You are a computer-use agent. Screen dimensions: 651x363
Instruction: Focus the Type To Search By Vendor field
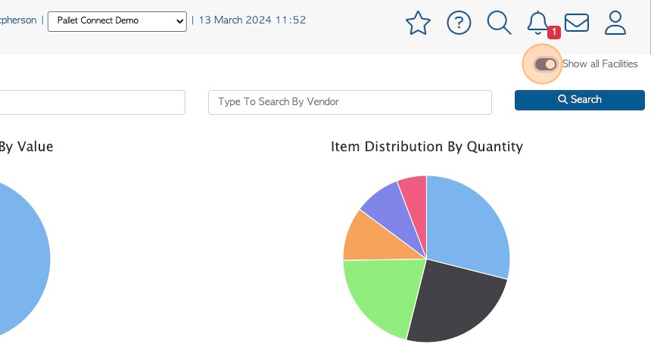coord(350,102)
